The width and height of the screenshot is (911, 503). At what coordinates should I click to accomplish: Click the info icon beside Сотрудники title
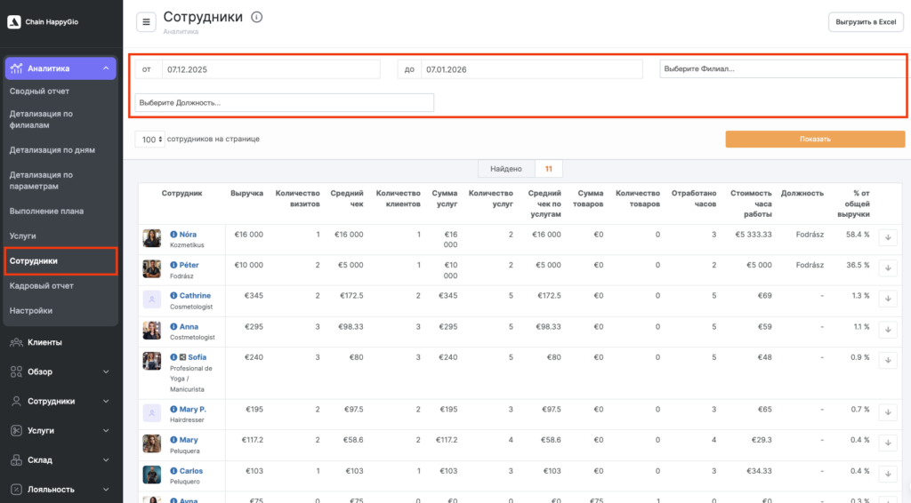(257, 17)
